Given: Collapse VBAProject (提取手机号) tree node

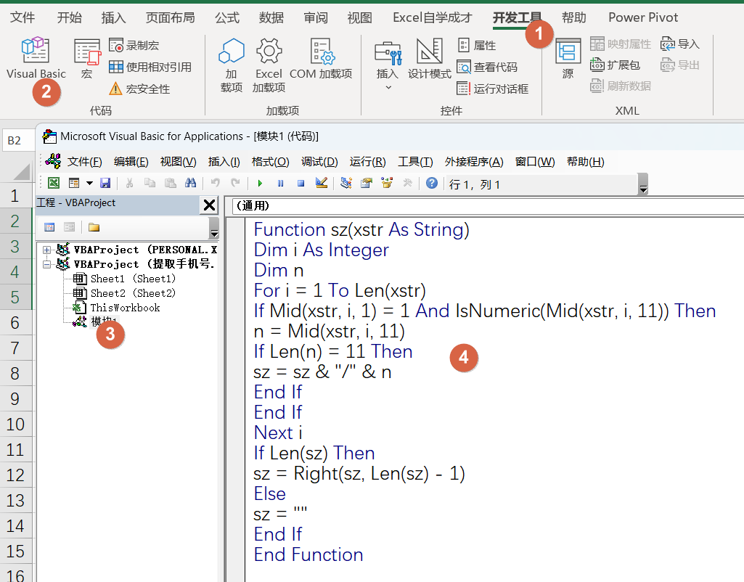Looking at the screenshot, I should pos(46,264).
